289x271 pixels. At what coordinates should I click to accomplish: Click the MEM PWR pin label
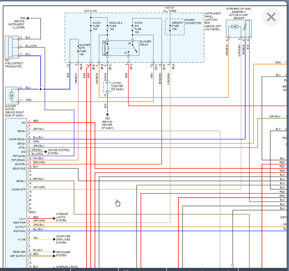pyautogui.click(x=19, y=223)
